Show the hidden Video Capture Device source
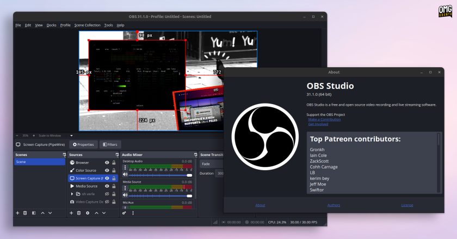The image size is (457, 239). click(107, 202)
